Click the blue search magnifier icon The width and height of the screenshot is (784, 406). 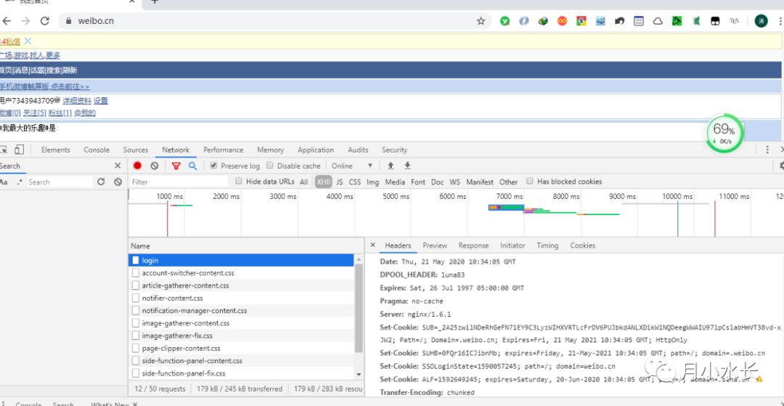coord(192,166)
